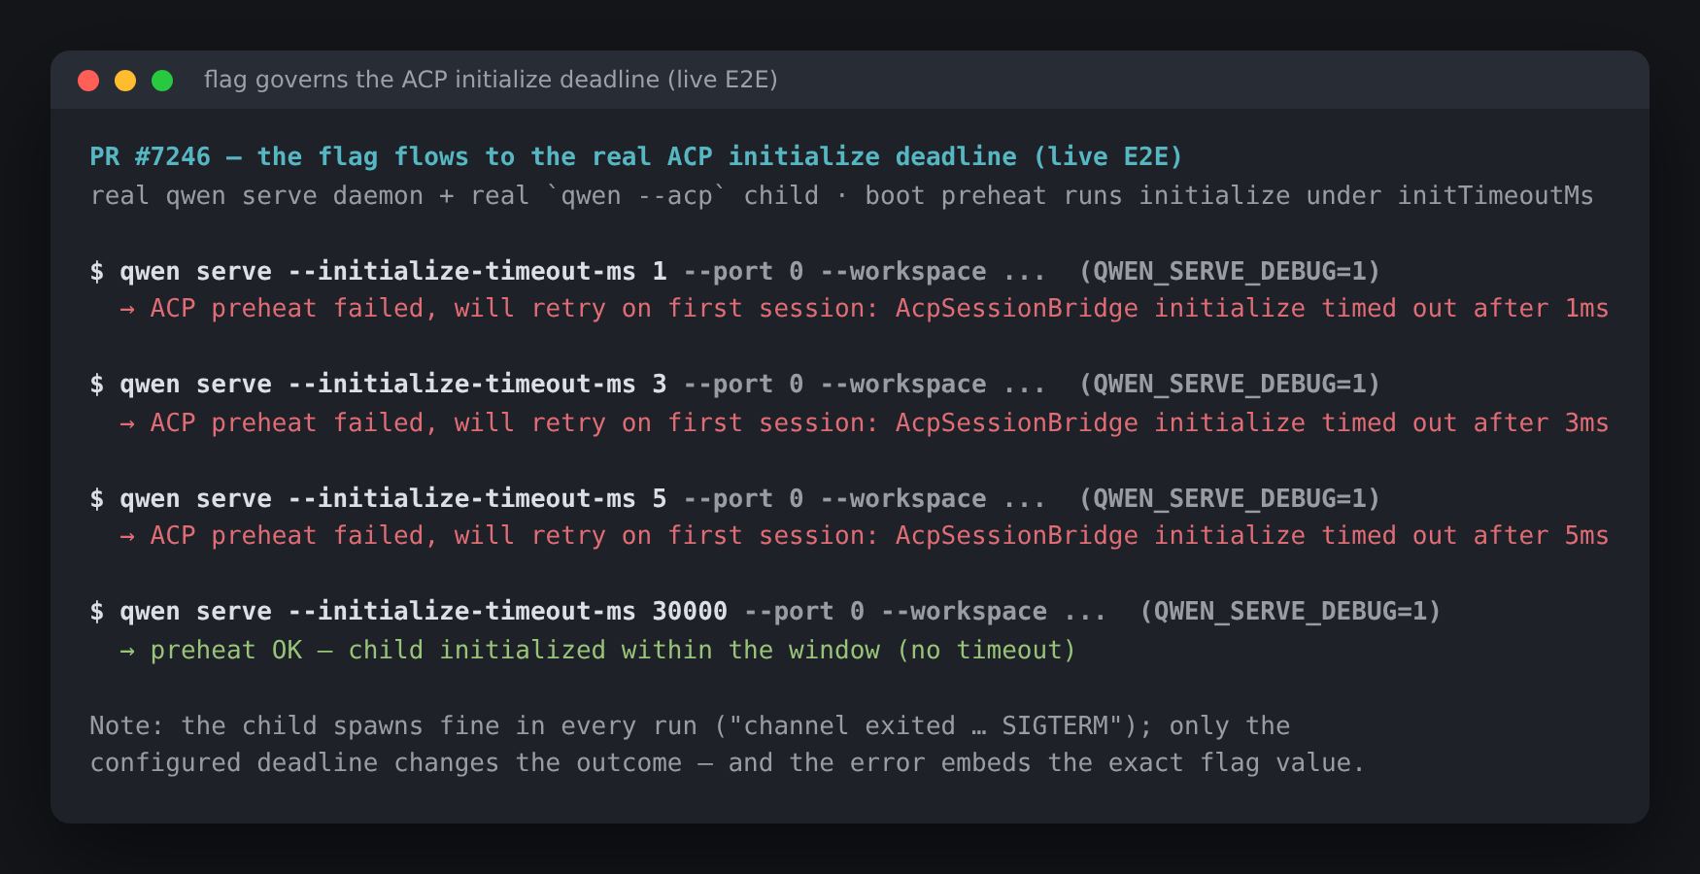Image resolution: width=1700 pixels, height=874 pixels.
Task: Click the error line ending in after 1ms
Action: click(x=879, y=309)
